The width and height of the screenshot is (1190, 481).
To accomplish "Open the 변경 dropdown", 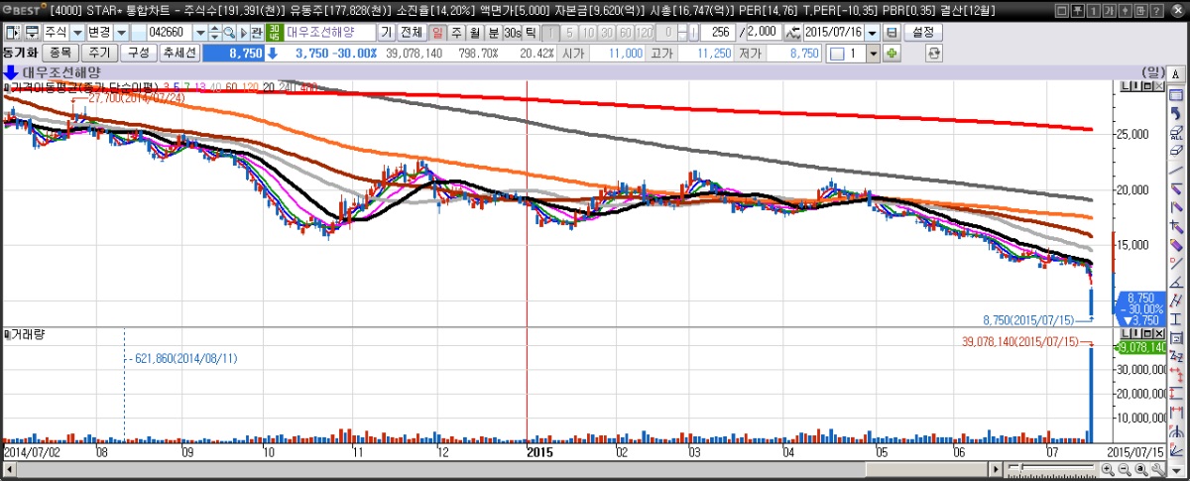I will 122,32.
